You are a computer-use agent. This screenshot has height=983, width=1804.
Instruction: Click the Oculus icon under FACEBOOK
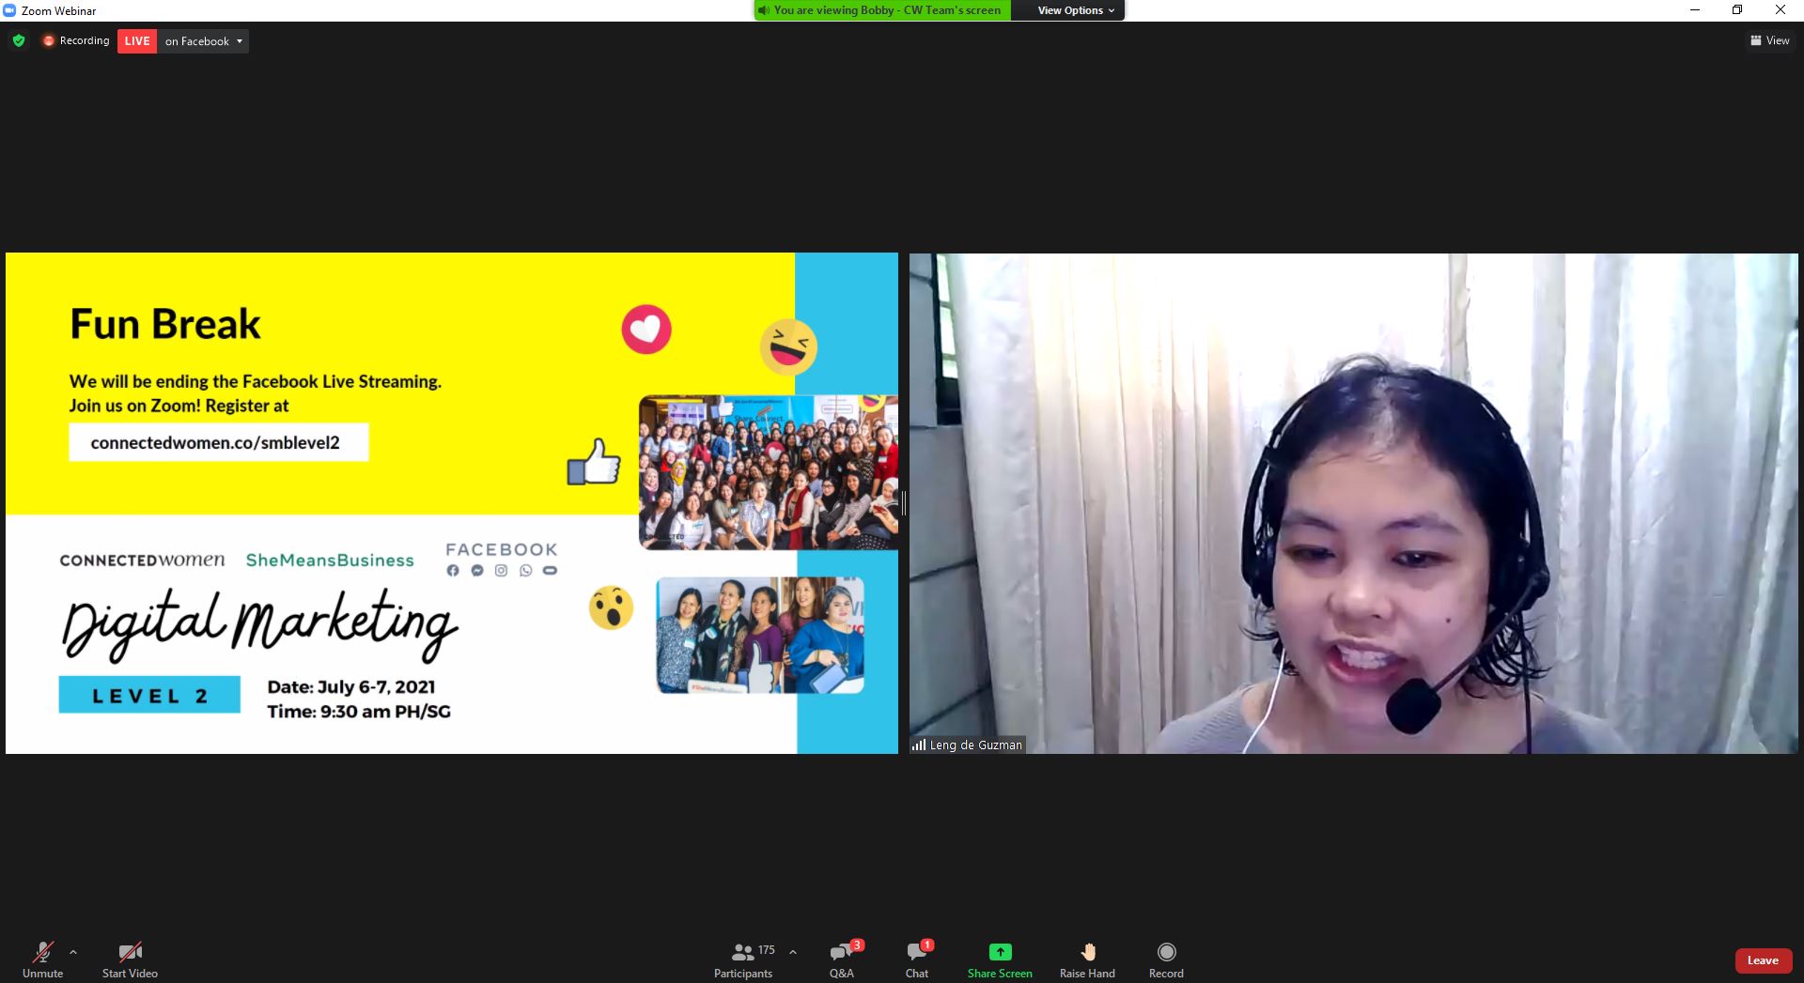pos(550,570)
